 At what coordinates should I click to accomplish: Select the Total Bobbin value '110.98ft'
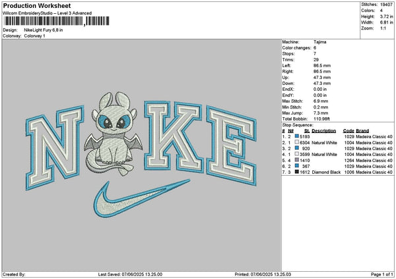click(x=321, y=119)
